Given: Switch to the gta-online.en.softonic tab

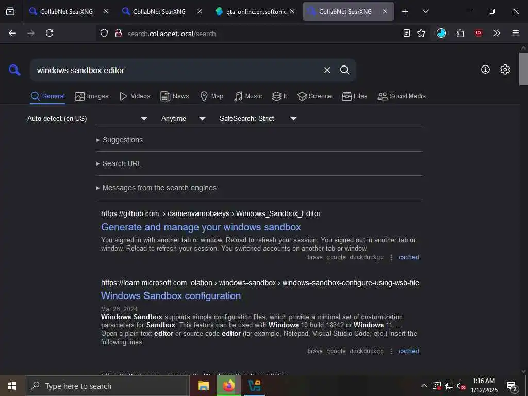Looking at the screenshot, I should pyautogui.click(x=256, y=11).
